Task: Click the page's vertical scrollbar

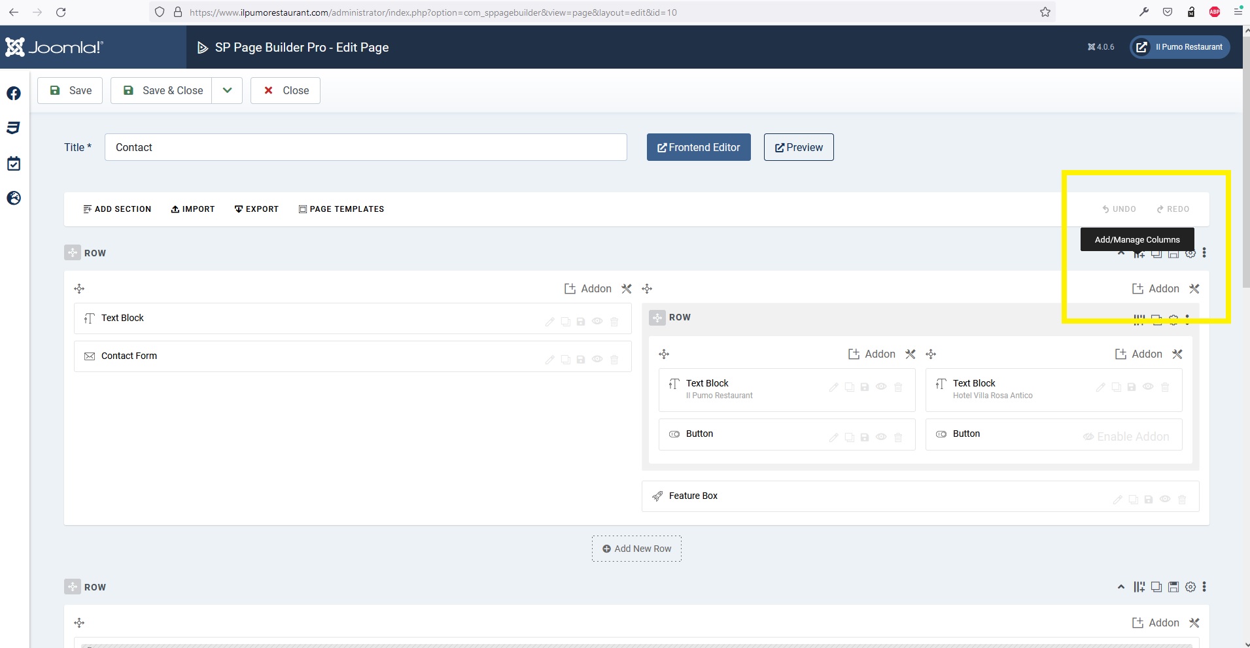Action: [1245, 163]
